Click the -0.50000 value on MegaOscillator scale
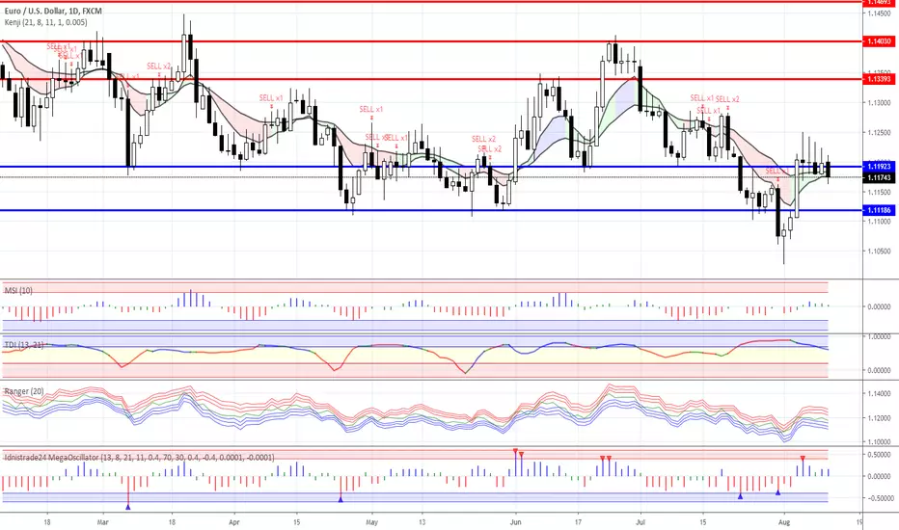899x530 pixels. coord(878,498)
